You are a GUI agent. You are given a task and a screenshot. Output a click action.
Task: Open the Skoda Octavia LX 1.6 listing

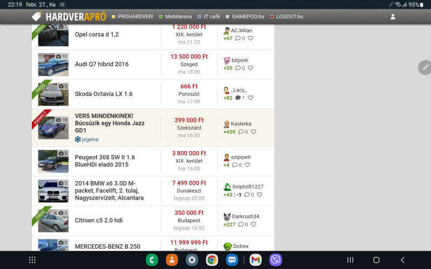tap(103, 94)
